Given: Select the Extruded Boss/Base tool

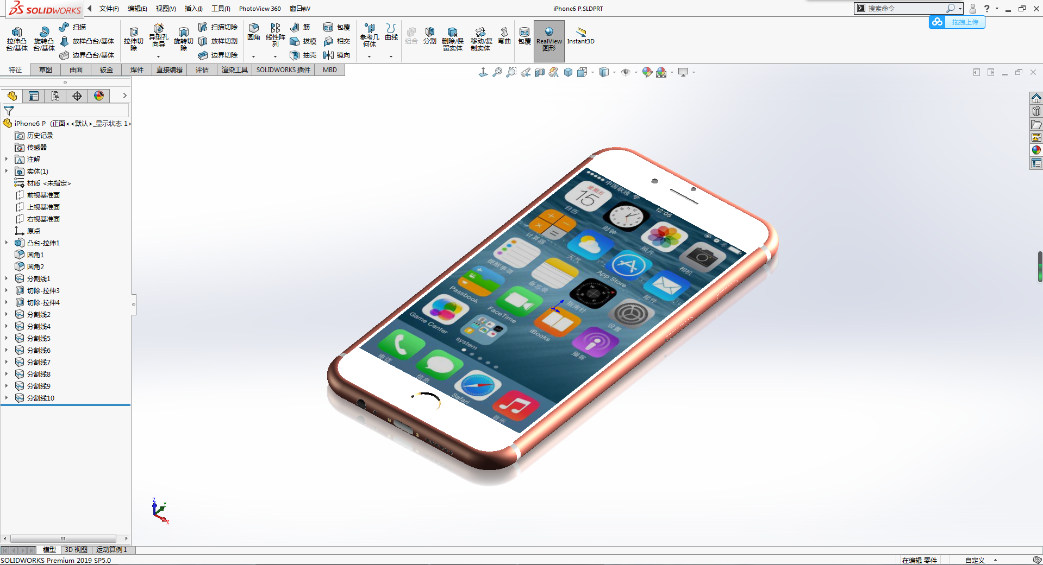Looking at the screenshot, I should tap(16, 37).
